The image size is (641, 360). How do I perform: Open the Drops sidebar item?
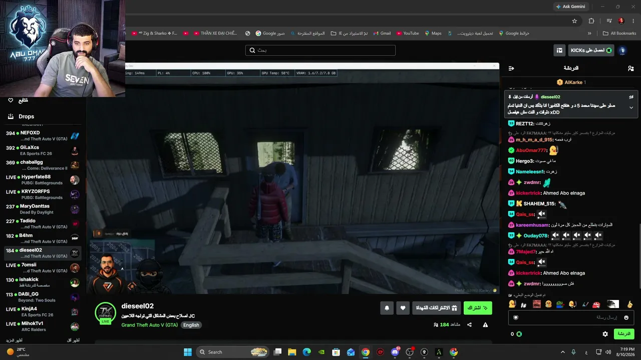21,116
